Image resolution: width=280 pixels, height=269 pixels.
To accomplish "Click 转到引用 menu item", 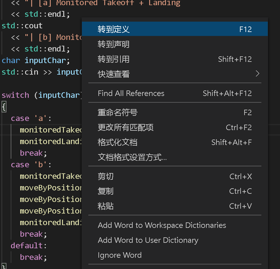I will pos(175,59).
